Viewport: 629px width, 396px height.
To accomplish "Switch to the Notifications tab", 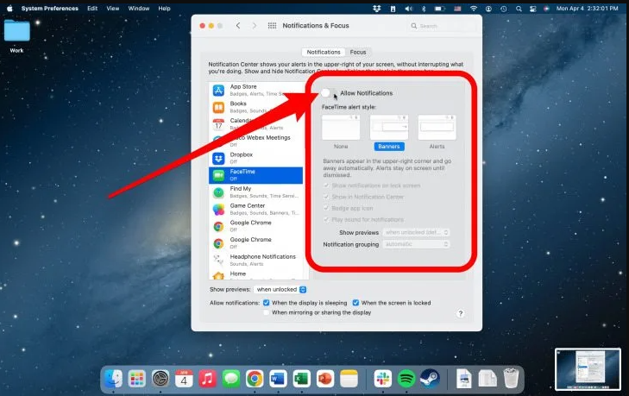I will [x=324, y=52].
